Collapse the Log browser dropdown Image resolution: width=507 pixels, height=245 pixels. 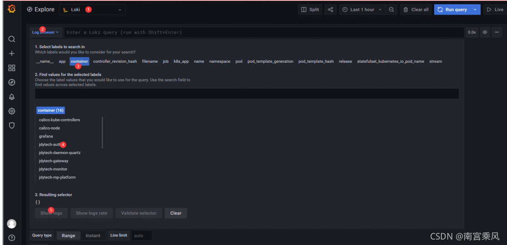point(46,32)
